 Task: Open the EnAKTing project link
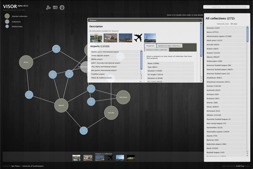[240, 166]
